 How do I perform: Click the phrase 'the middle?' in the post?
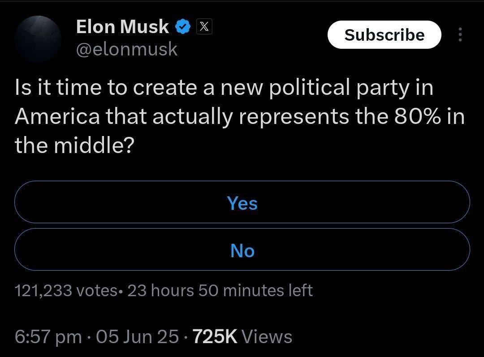(74, 145)
